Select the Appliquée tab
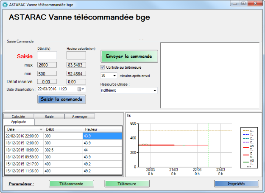 pos(19,122)
